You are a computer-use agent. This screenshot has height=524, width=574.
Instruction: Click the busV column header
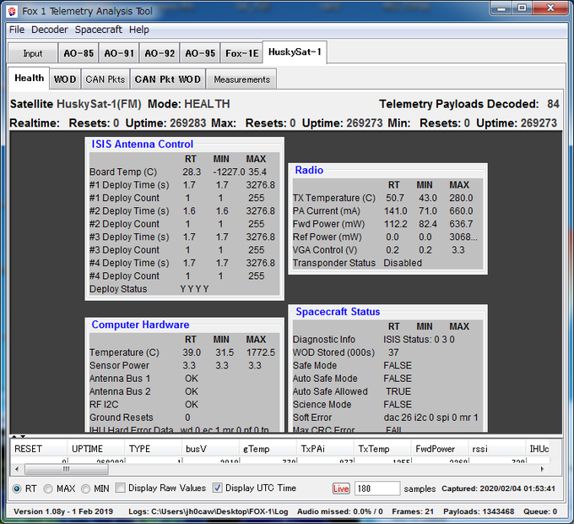pyautogui.click(x=210, y=449)
